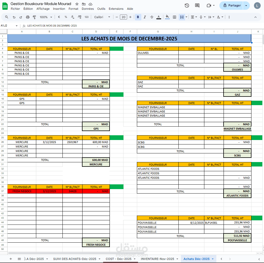Open the fill color tool

click(167, 17)
